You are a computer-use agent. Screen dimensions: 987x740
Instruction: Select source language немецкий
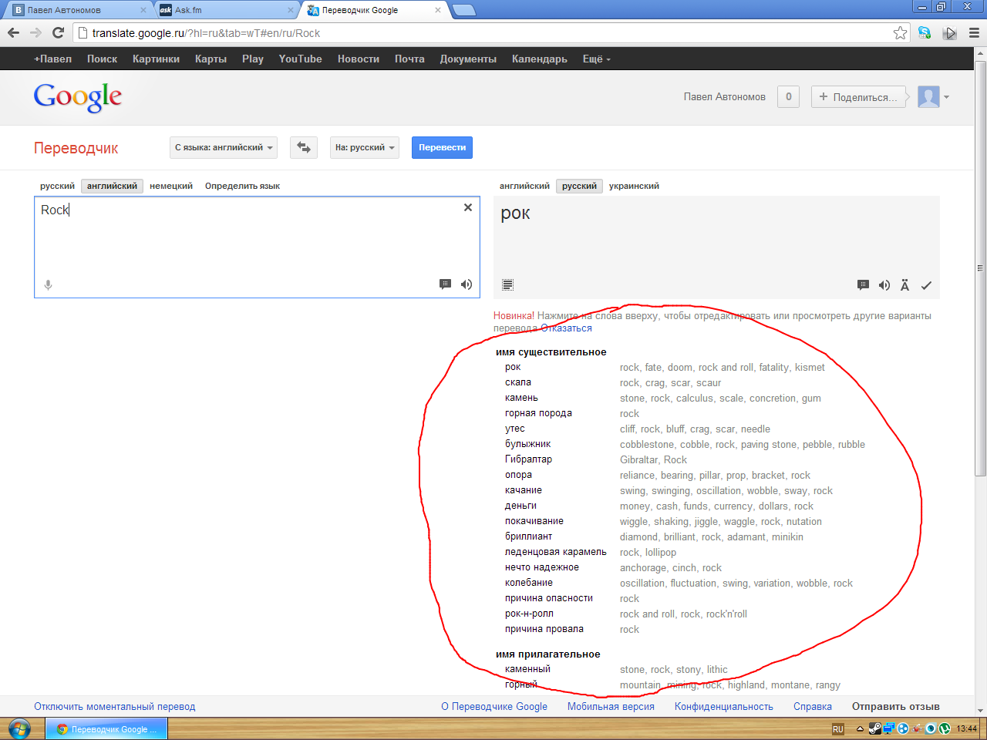171,186
